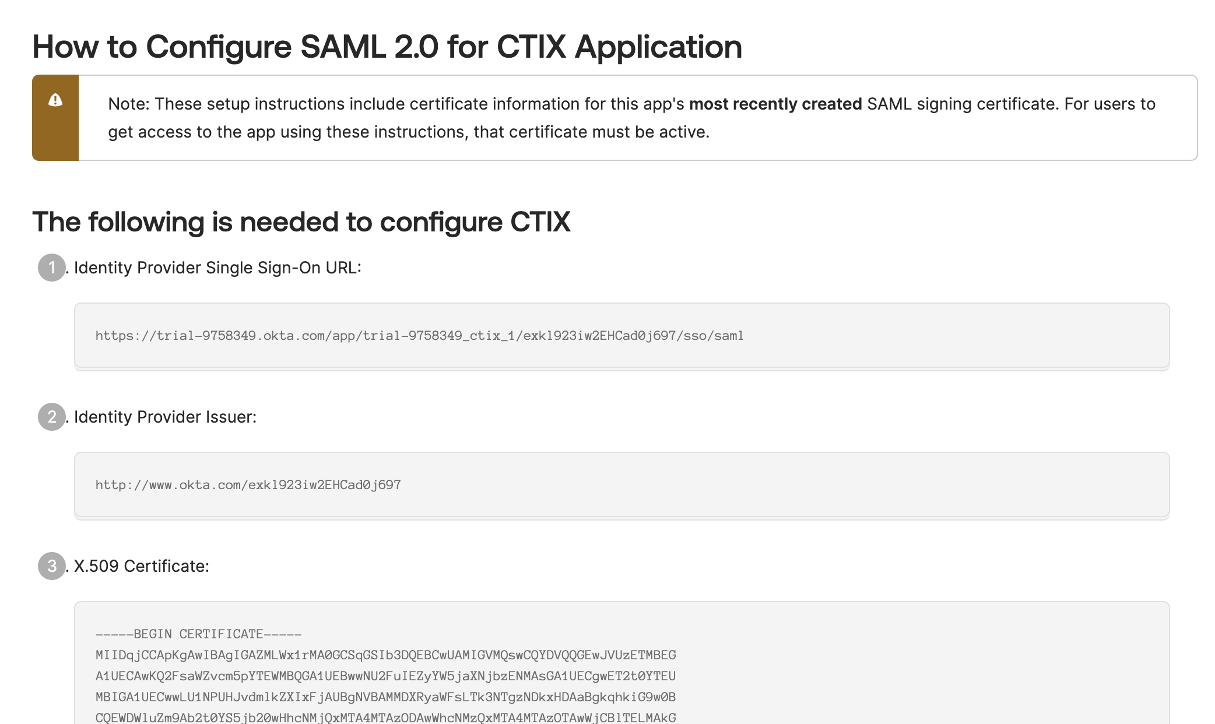Click the 'Identity Provider Single Sign-On URL:' label
The height and width of the screenshot is (724, 1215).
click(217, 268)
